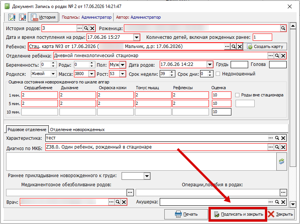Open ellipsis selector for Врач field
Viewport: 300px width, 224px height.
click(x=111, y=202)
